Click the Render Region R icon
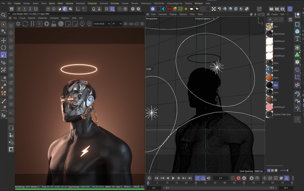The image size is (304, 191). pyautogui.click(x=40, y=24)
